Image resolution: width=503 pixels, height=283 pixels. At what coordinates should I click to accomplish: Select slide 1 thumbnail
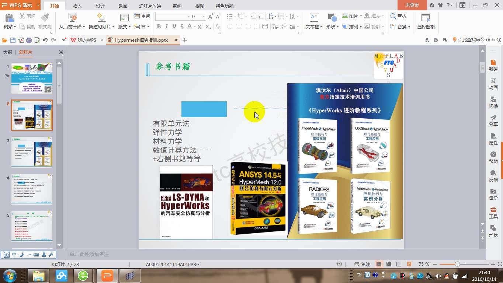(x=32, y=78)
